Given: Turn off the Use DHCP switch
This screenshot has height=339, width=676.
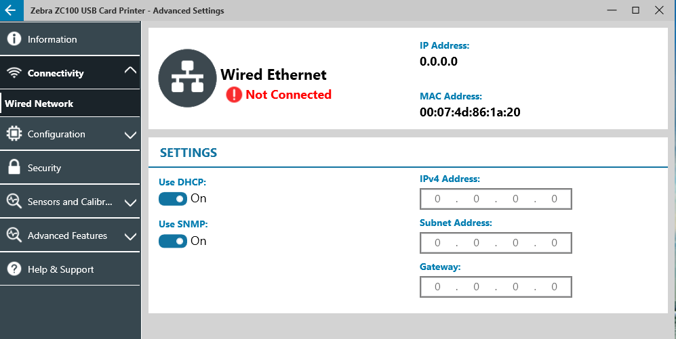Looking at the screenshot, I should (x=173, y=199).
